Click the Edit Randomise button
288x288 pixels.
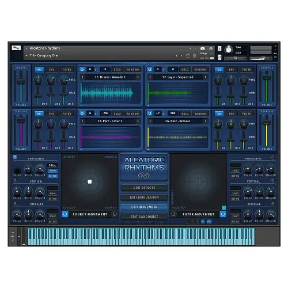tap(144, 217)
